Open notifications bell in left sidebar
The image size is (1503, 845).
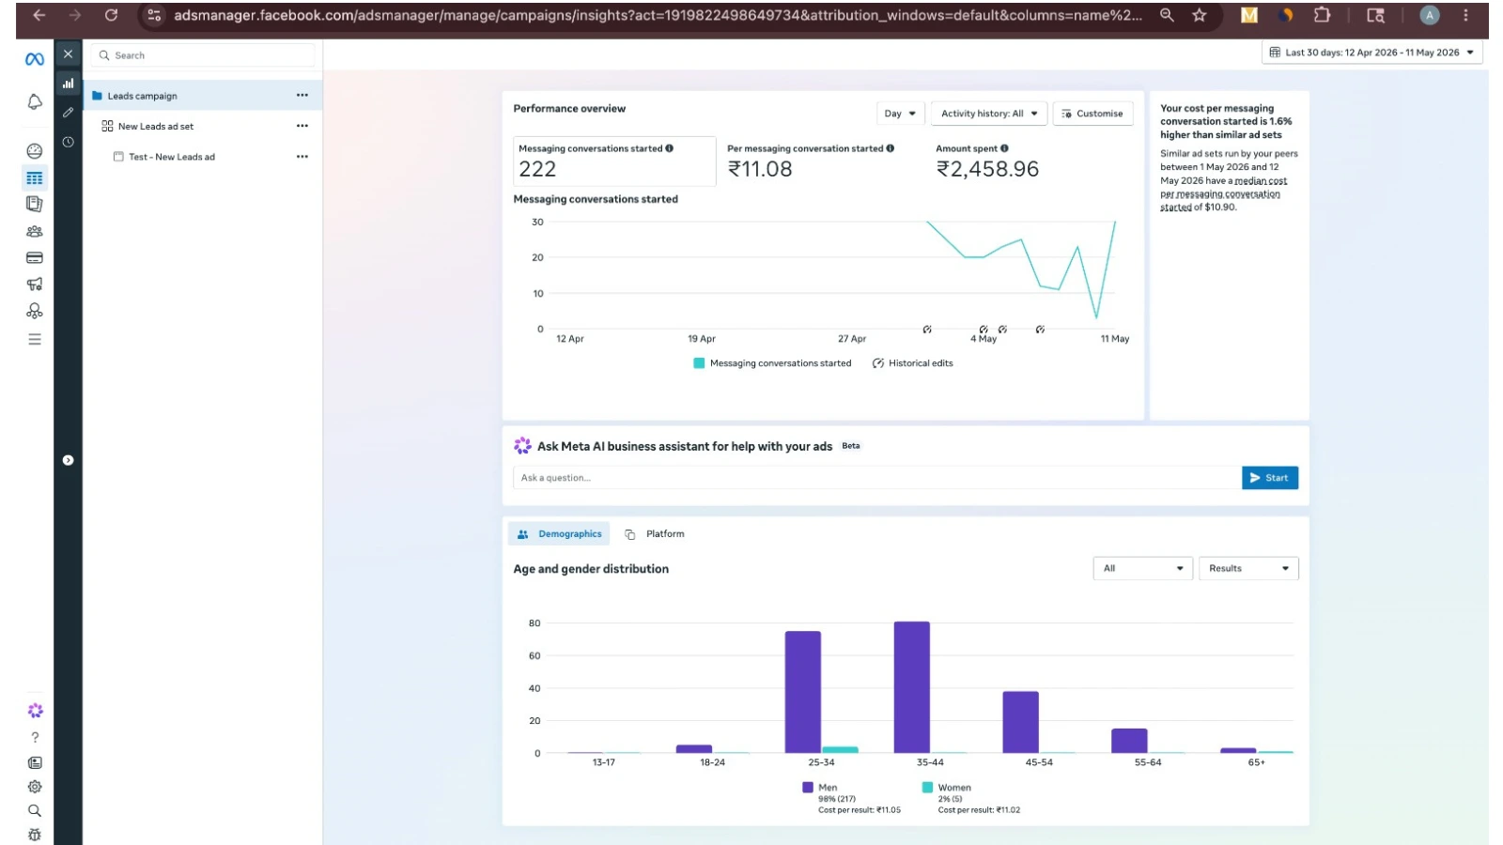point(35,101)
